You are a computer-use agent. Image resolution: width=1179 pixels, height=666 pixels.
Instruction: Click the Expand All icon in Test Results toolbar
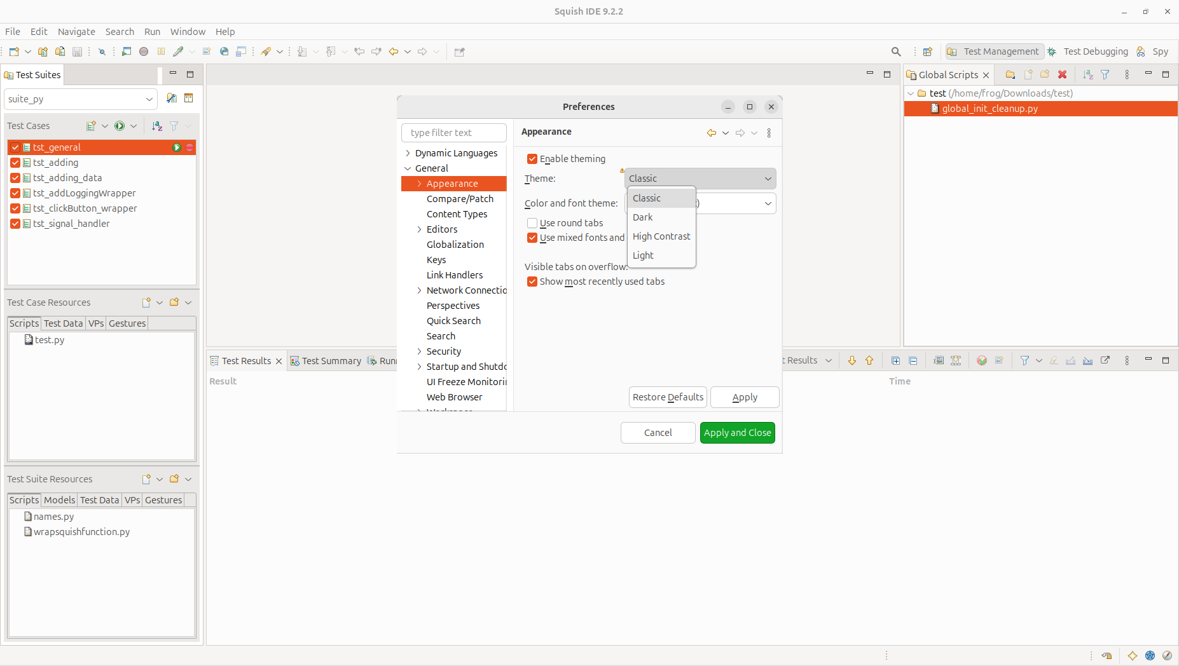coord(895,360)
